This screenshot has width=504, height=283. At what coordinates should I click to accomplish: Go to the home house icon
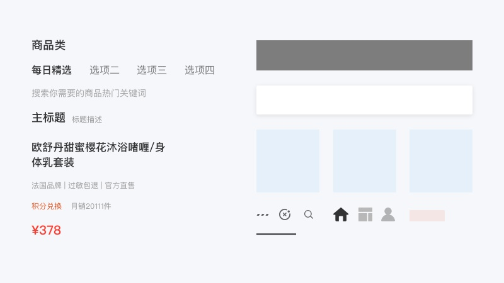pyautogui.click(x=341, y=214)
